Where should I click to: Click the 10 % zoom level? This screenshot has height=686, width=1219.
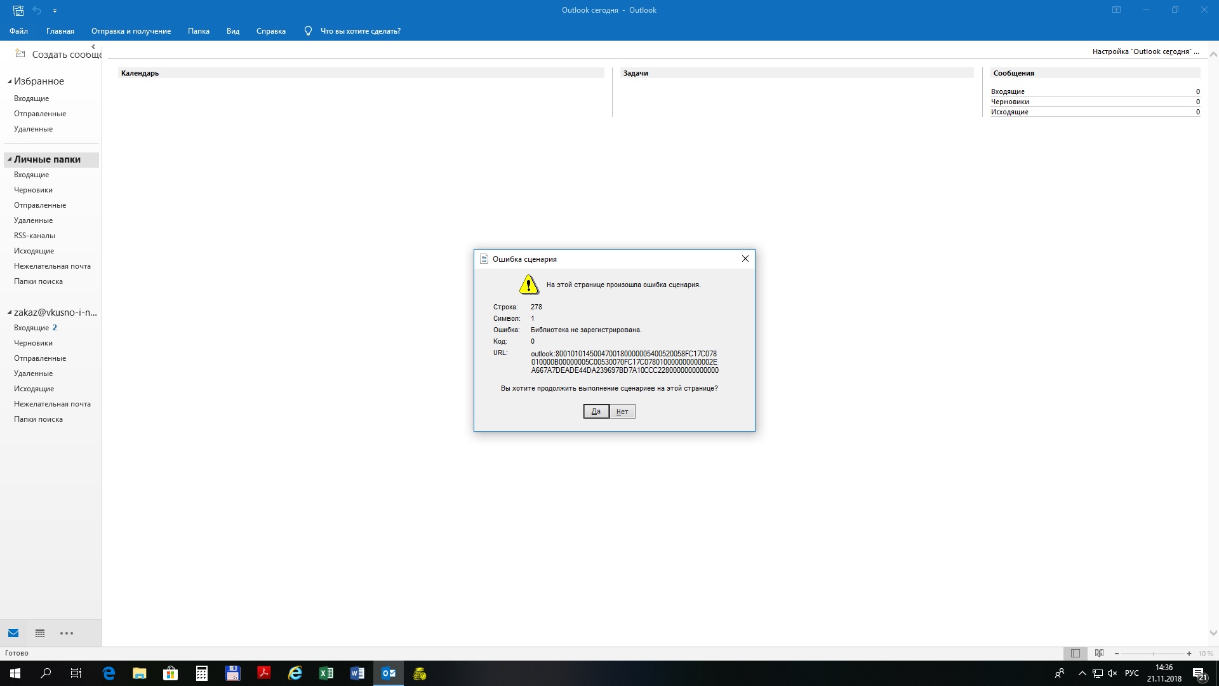[x=1206, y=654]
